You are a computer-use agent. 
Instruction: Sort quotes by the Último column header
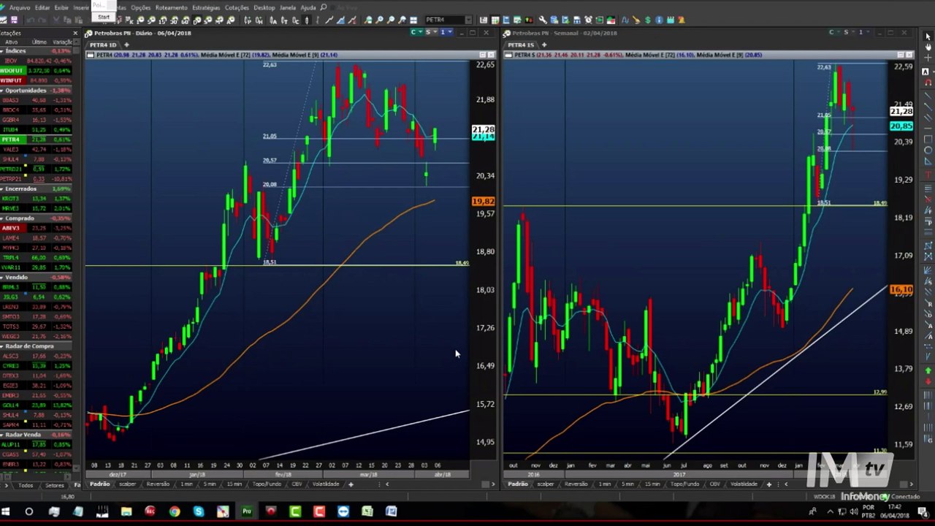pos(39,42)
